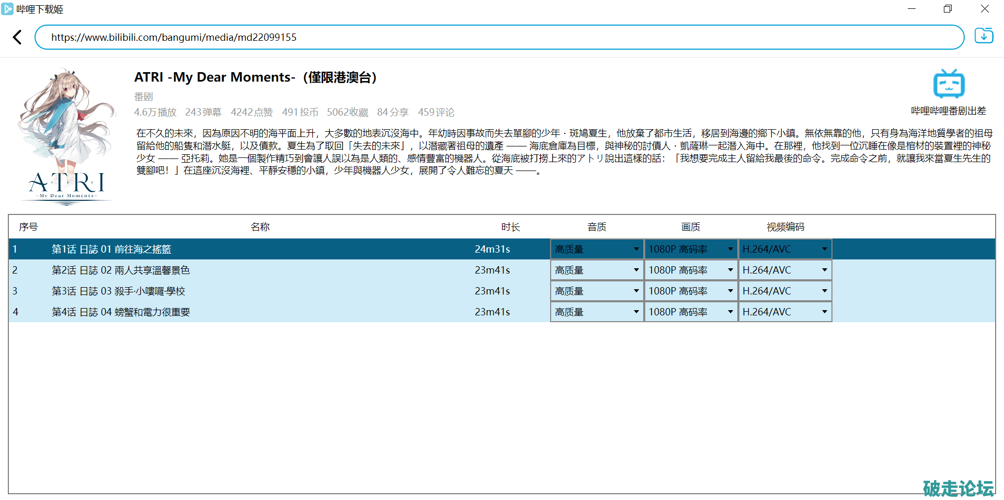Image resolution: width=1004 pixels, height=500 pixels.
Task: Click the app logo in title bar
Action: click(7, 9)
